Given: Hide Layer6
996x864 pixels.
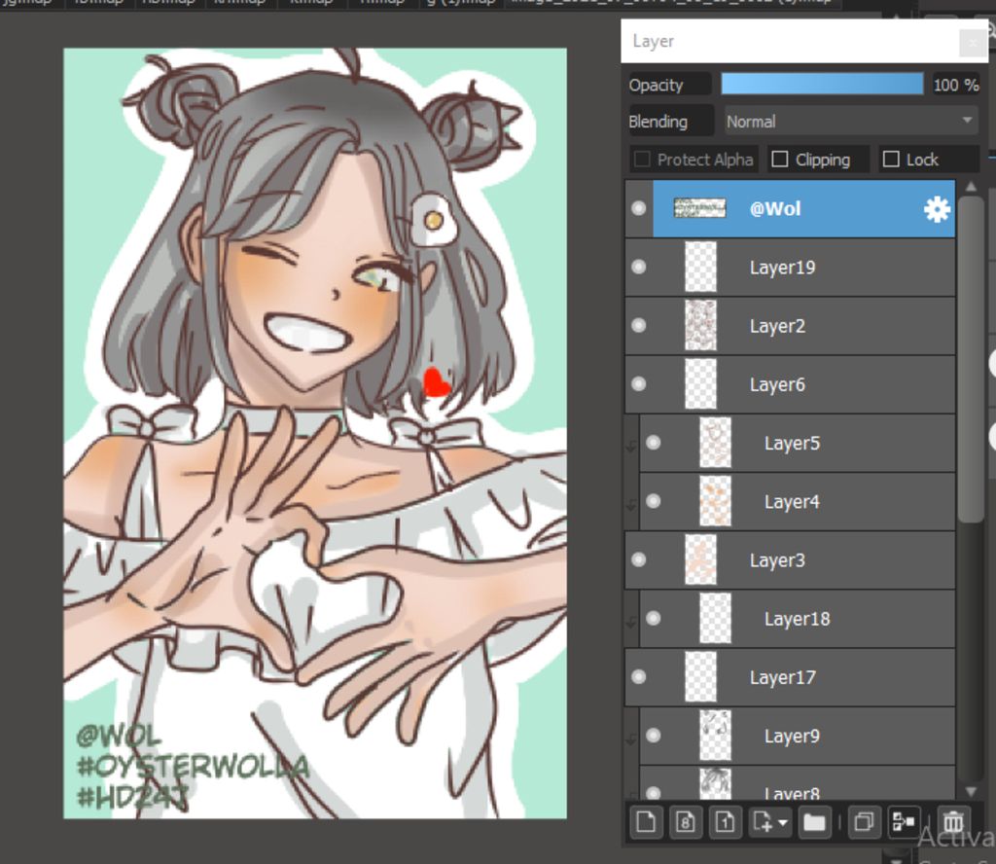Looking at the screenshot, I should (x=639, y=383).
